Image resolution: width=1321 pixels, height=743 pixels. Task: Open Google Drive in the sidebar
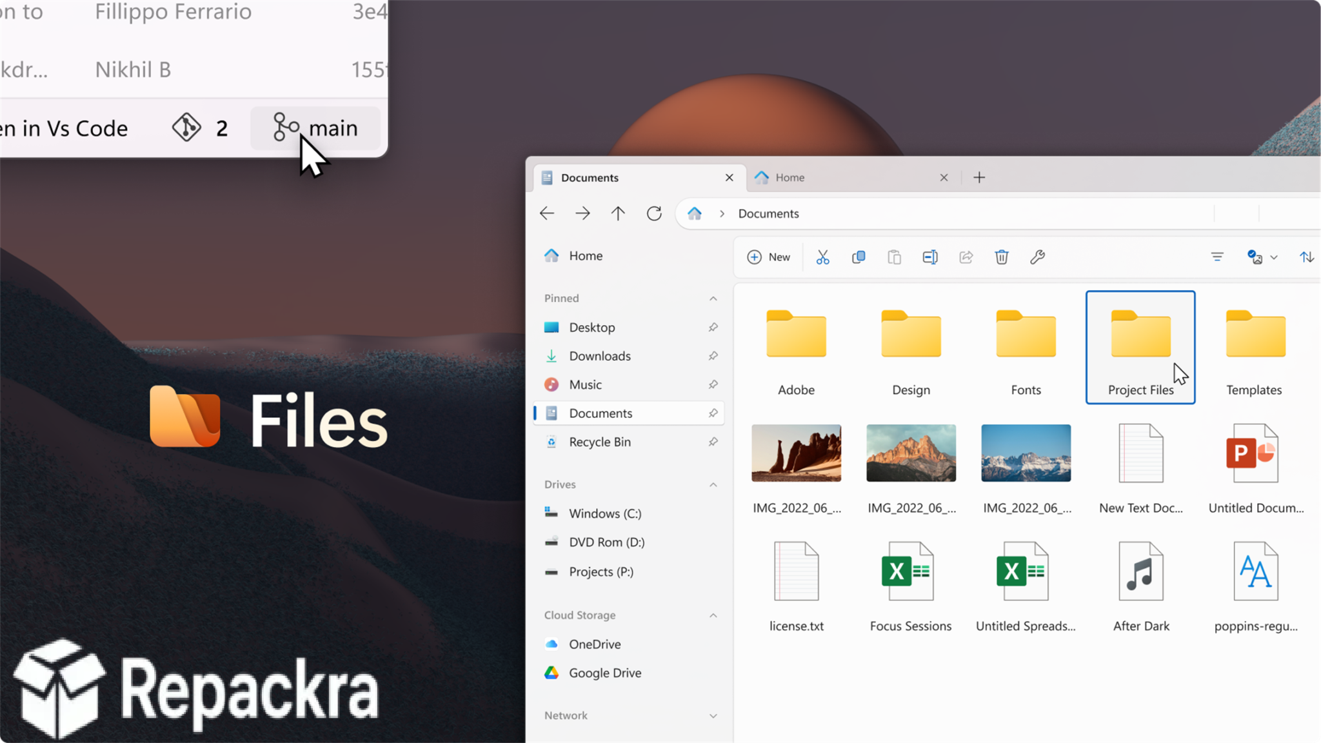[x=630, y=673]
